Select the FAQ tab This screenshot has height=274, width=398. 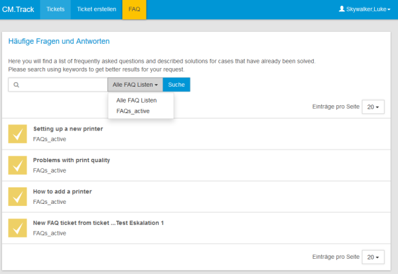(x=134, y=9)
